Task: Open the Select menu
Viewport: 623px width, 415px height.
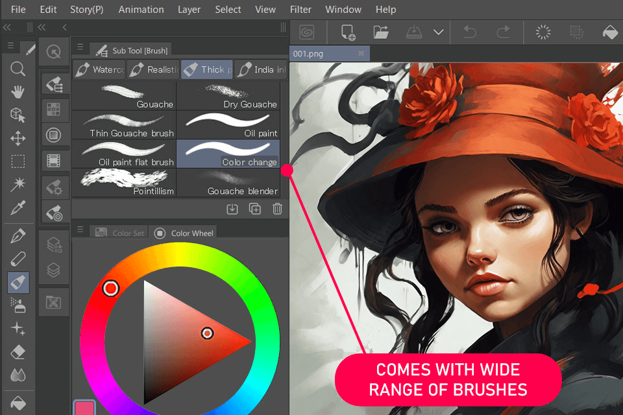Action: click(x=228, y=10)
